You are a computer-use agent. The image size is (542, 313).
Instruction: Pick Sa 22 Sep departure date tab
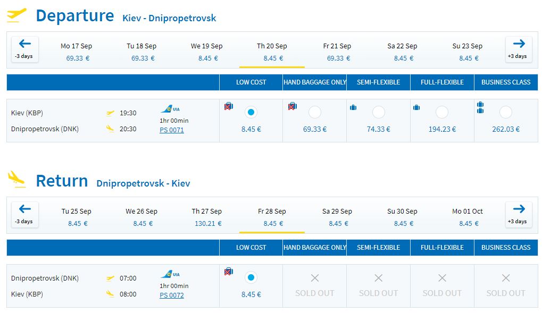point(402,52)
